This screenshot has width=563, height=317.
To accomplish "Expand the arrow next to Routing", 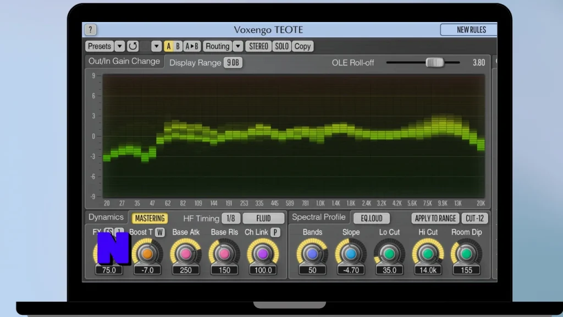I will point(238,46).
